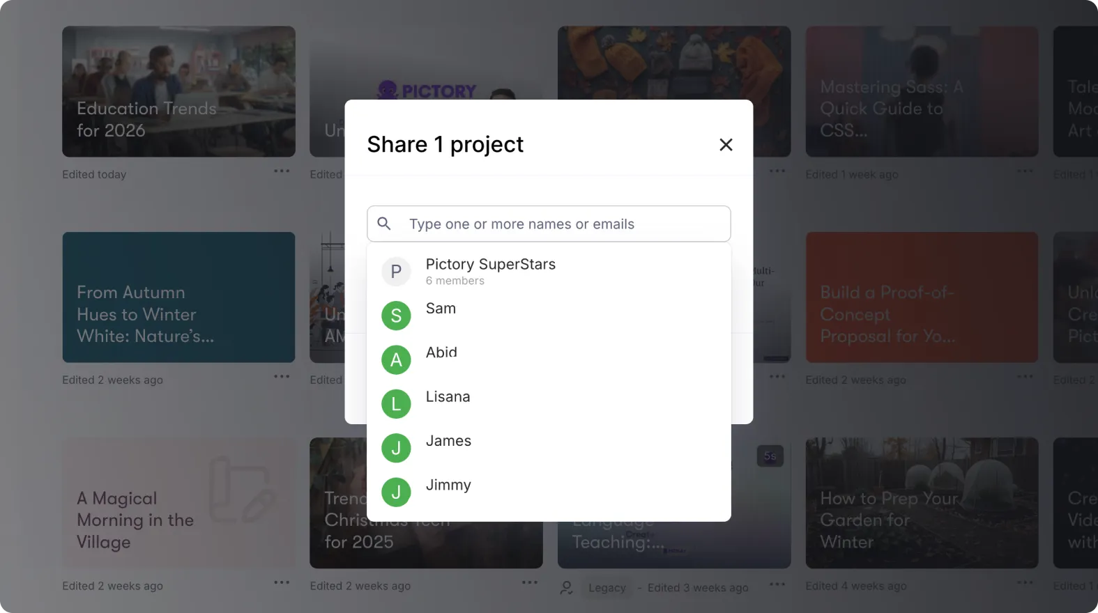Open From Autumn Hues to Winter White project

(178, 297)
